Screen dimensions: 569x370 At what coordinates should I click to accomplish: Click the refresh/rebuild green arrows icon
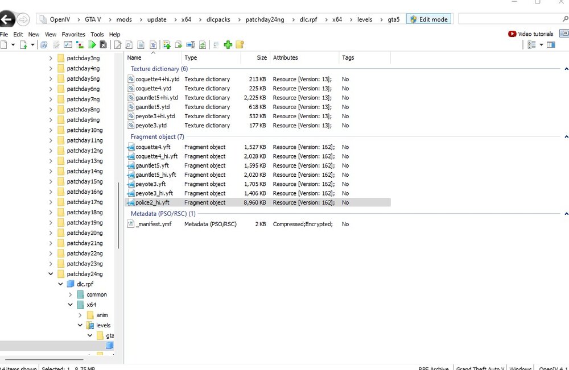(203, 44)
